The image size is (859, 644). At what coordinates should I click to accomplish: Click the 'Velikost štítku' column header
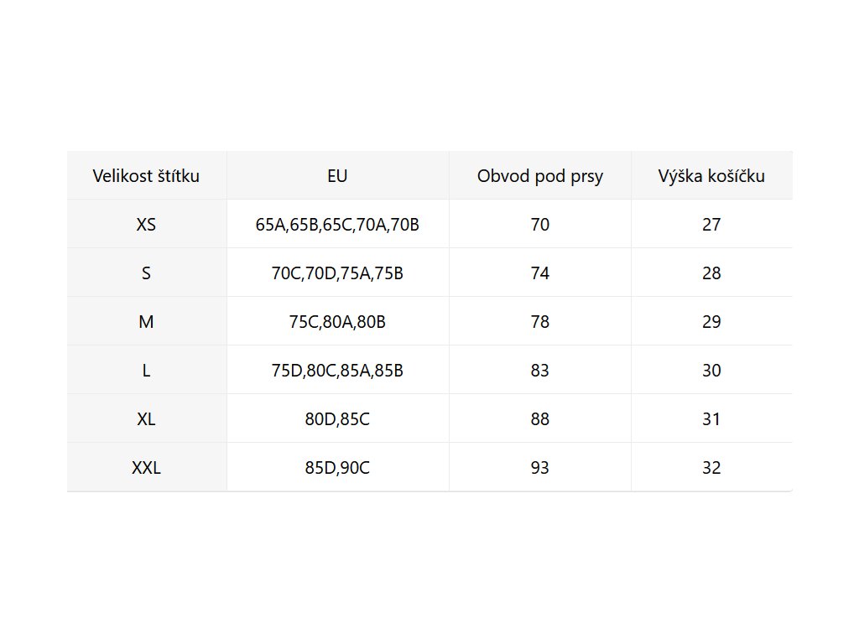tap(146, 176)
